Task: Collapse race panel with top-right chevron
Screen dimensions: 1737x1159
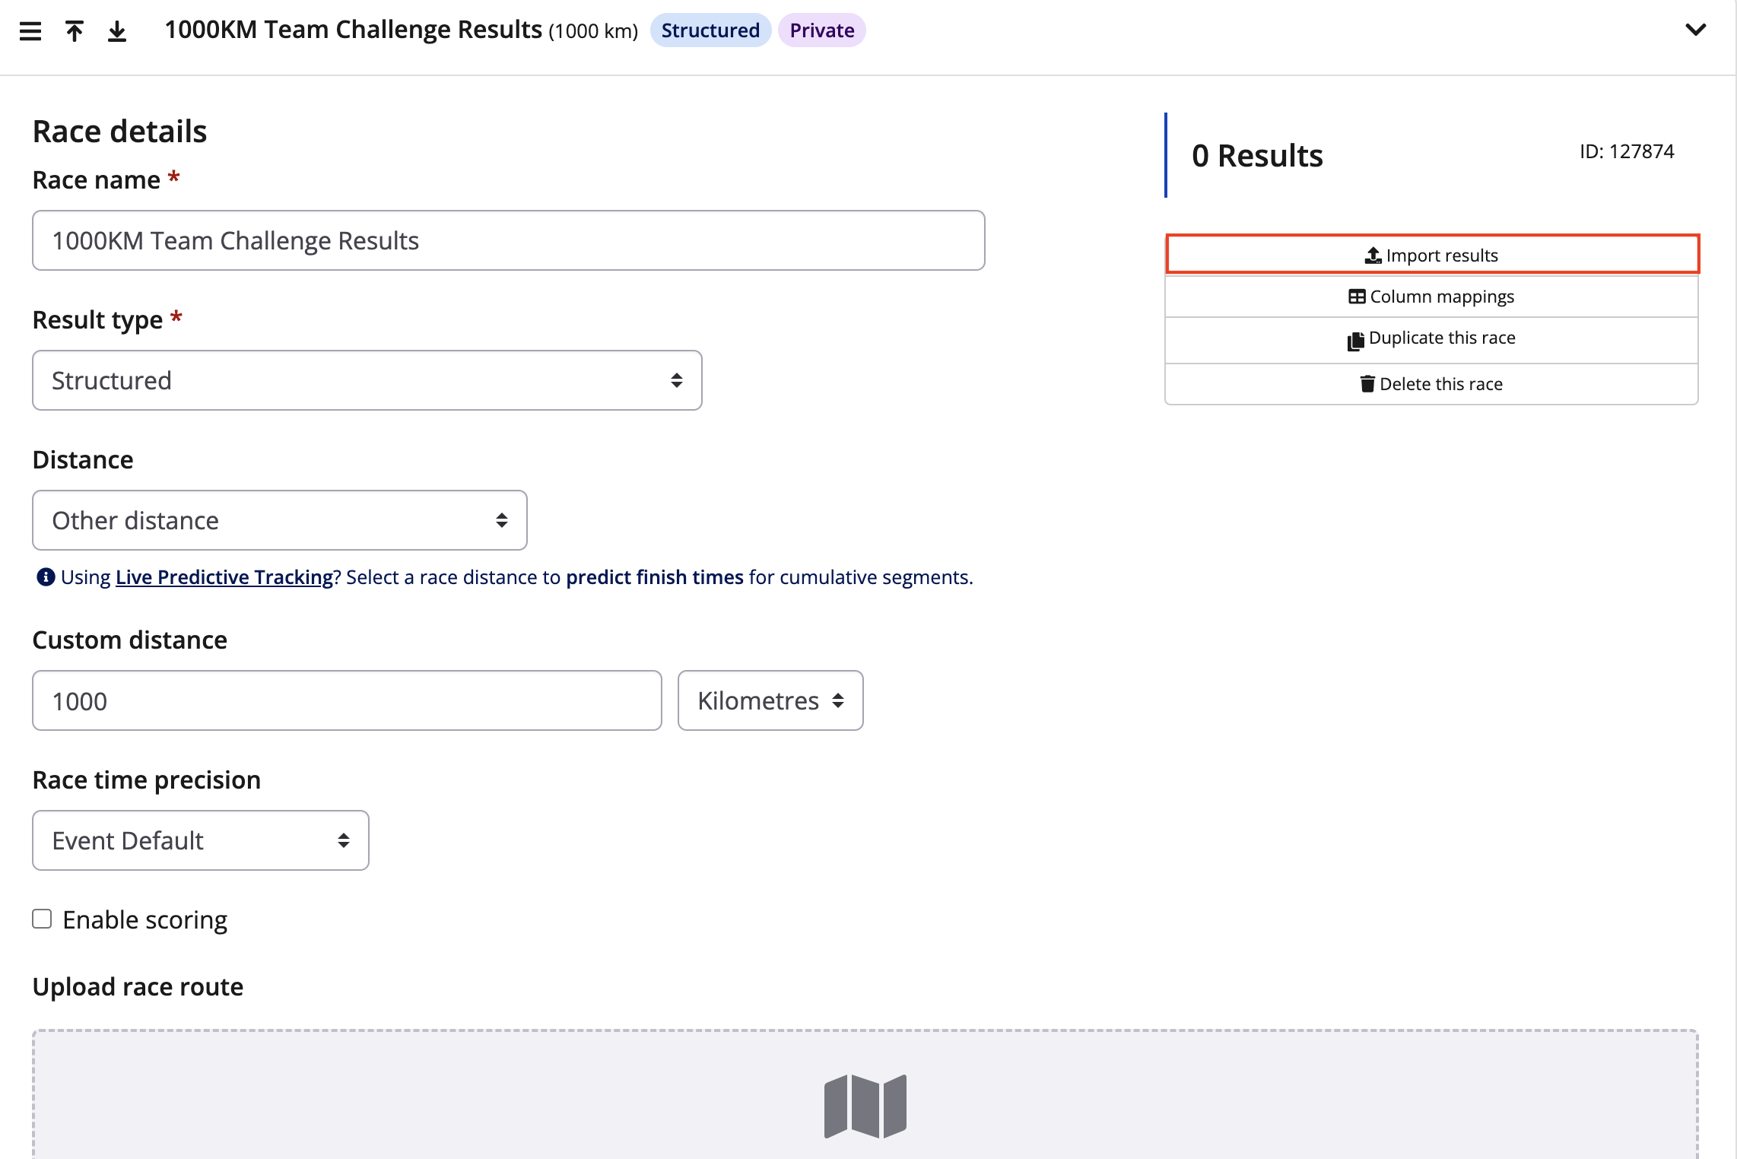Action: tap(1695, 30)
